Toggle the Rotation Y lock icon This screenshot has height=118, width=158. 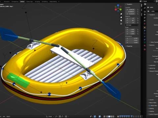click(x=138, y=21)
